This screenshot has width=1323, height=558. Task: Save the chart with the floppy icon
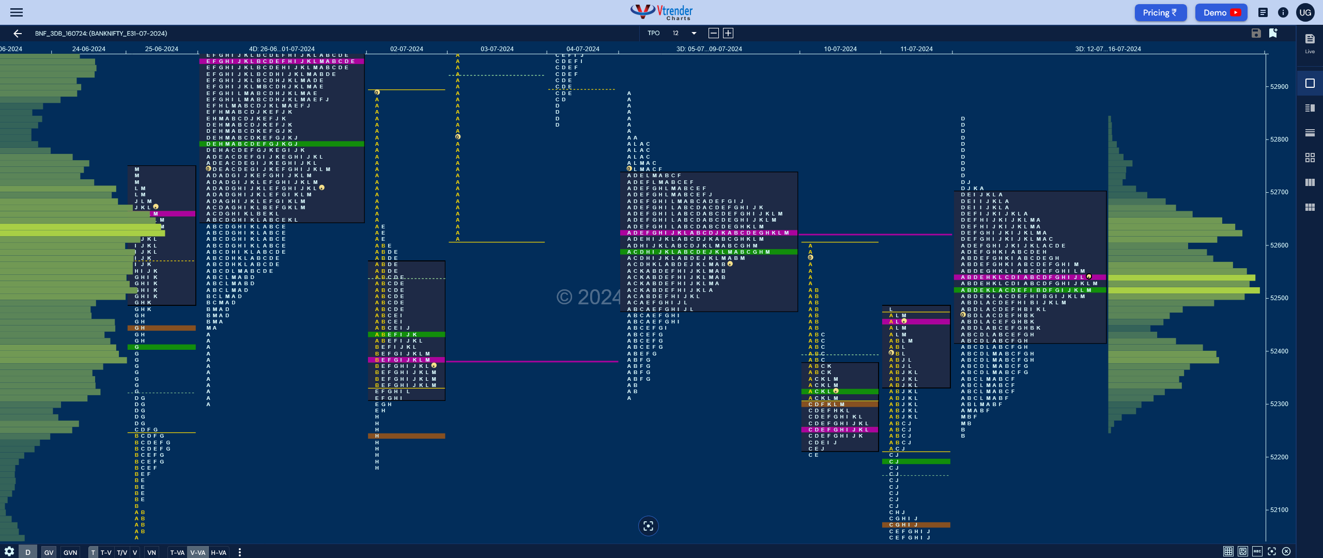point(1256,33)
